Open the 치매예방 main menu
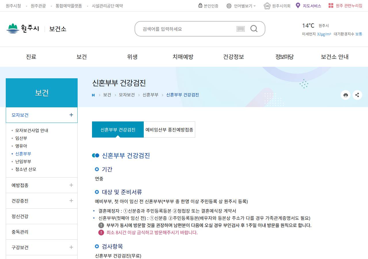This screenshot has height=259, width=368. click(x=183, y=57)
